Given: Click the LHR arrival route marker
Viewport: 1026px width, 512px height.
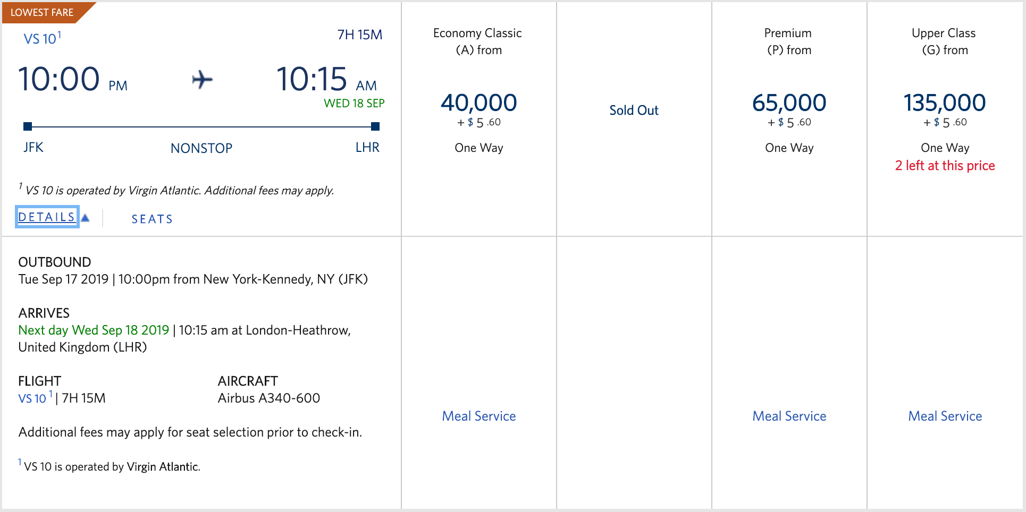Looking at the screenshot, I should click(x=375, y=126).
